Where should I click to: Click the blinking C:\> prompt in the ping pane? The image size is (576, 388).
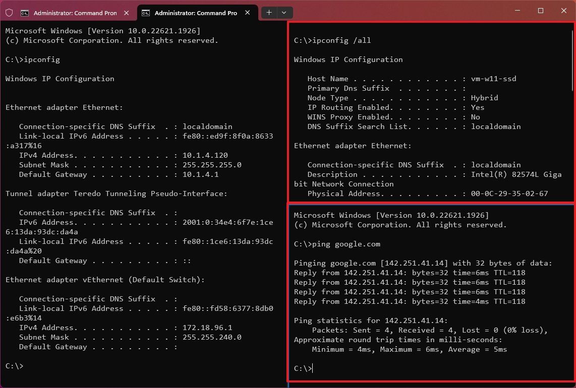click(x=303, y=368)
